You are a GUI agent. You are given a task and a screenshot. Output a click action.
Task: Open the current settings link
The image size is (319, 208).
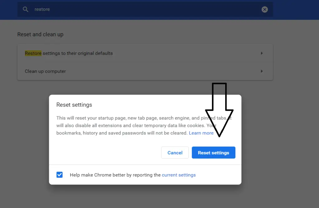(179, 175)
